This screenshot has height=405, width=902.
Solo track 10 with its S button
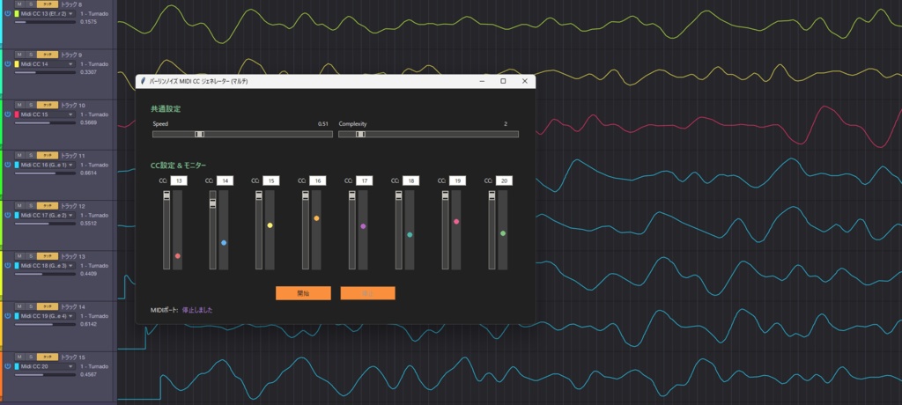[31, 106]
